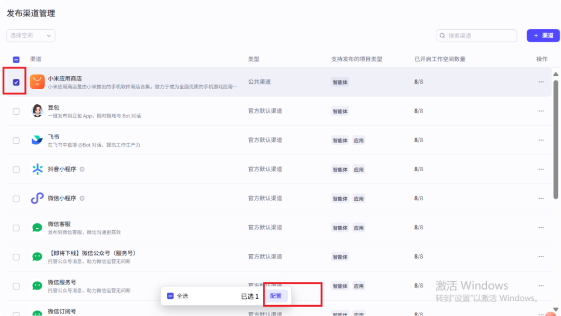Click 一键发布到豆包 App description text
561x316 pixels.
point(95,116)
